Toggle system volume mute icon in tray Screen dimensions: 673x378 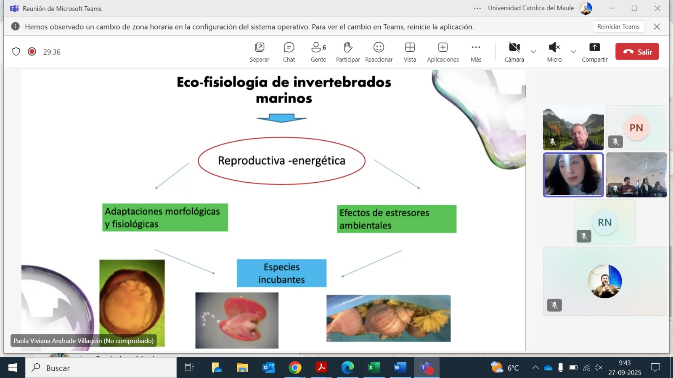tap(599, 368)
